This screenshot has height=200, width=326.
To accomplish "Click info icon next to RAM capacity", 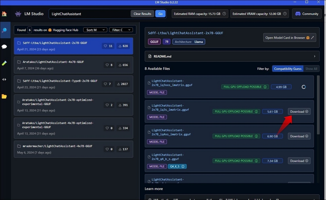I will (x=224, y=14).
